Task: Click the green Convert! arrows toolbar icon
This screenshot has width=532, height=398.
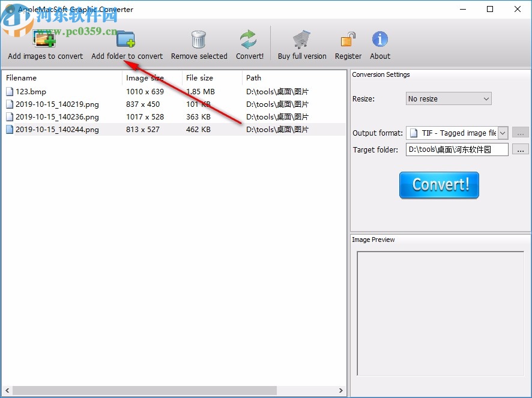Action: [249, 37]
